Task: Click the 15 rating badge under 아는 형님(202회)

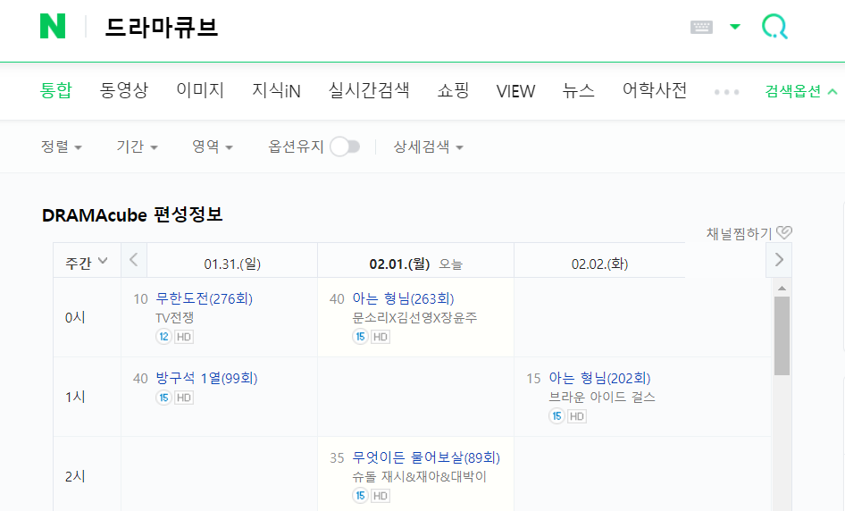Action: [x=557, y=416]
